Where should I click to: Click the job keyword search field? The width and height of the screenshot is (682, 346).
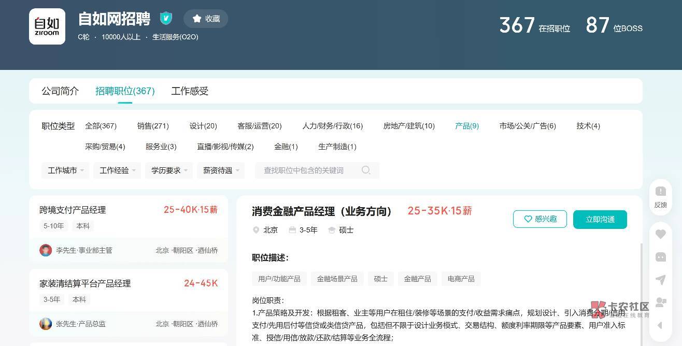tap(308, 170)
